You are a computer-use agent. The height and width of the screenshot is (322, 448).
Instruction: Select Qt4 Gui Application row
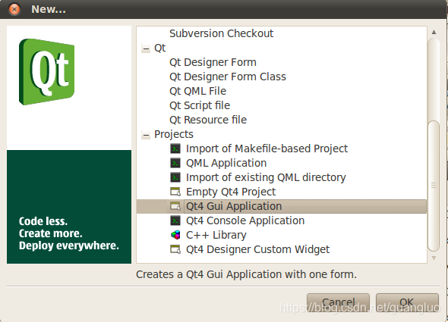282,206
